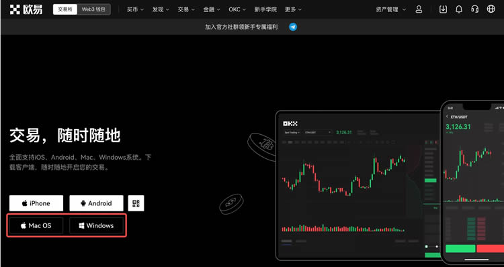Download the Android app
The image size is (504, 267).
pos(96,203)
